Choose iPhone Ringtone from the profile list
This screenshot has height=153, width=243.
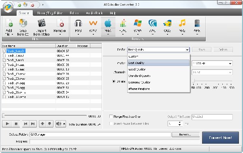click(158, 89)
